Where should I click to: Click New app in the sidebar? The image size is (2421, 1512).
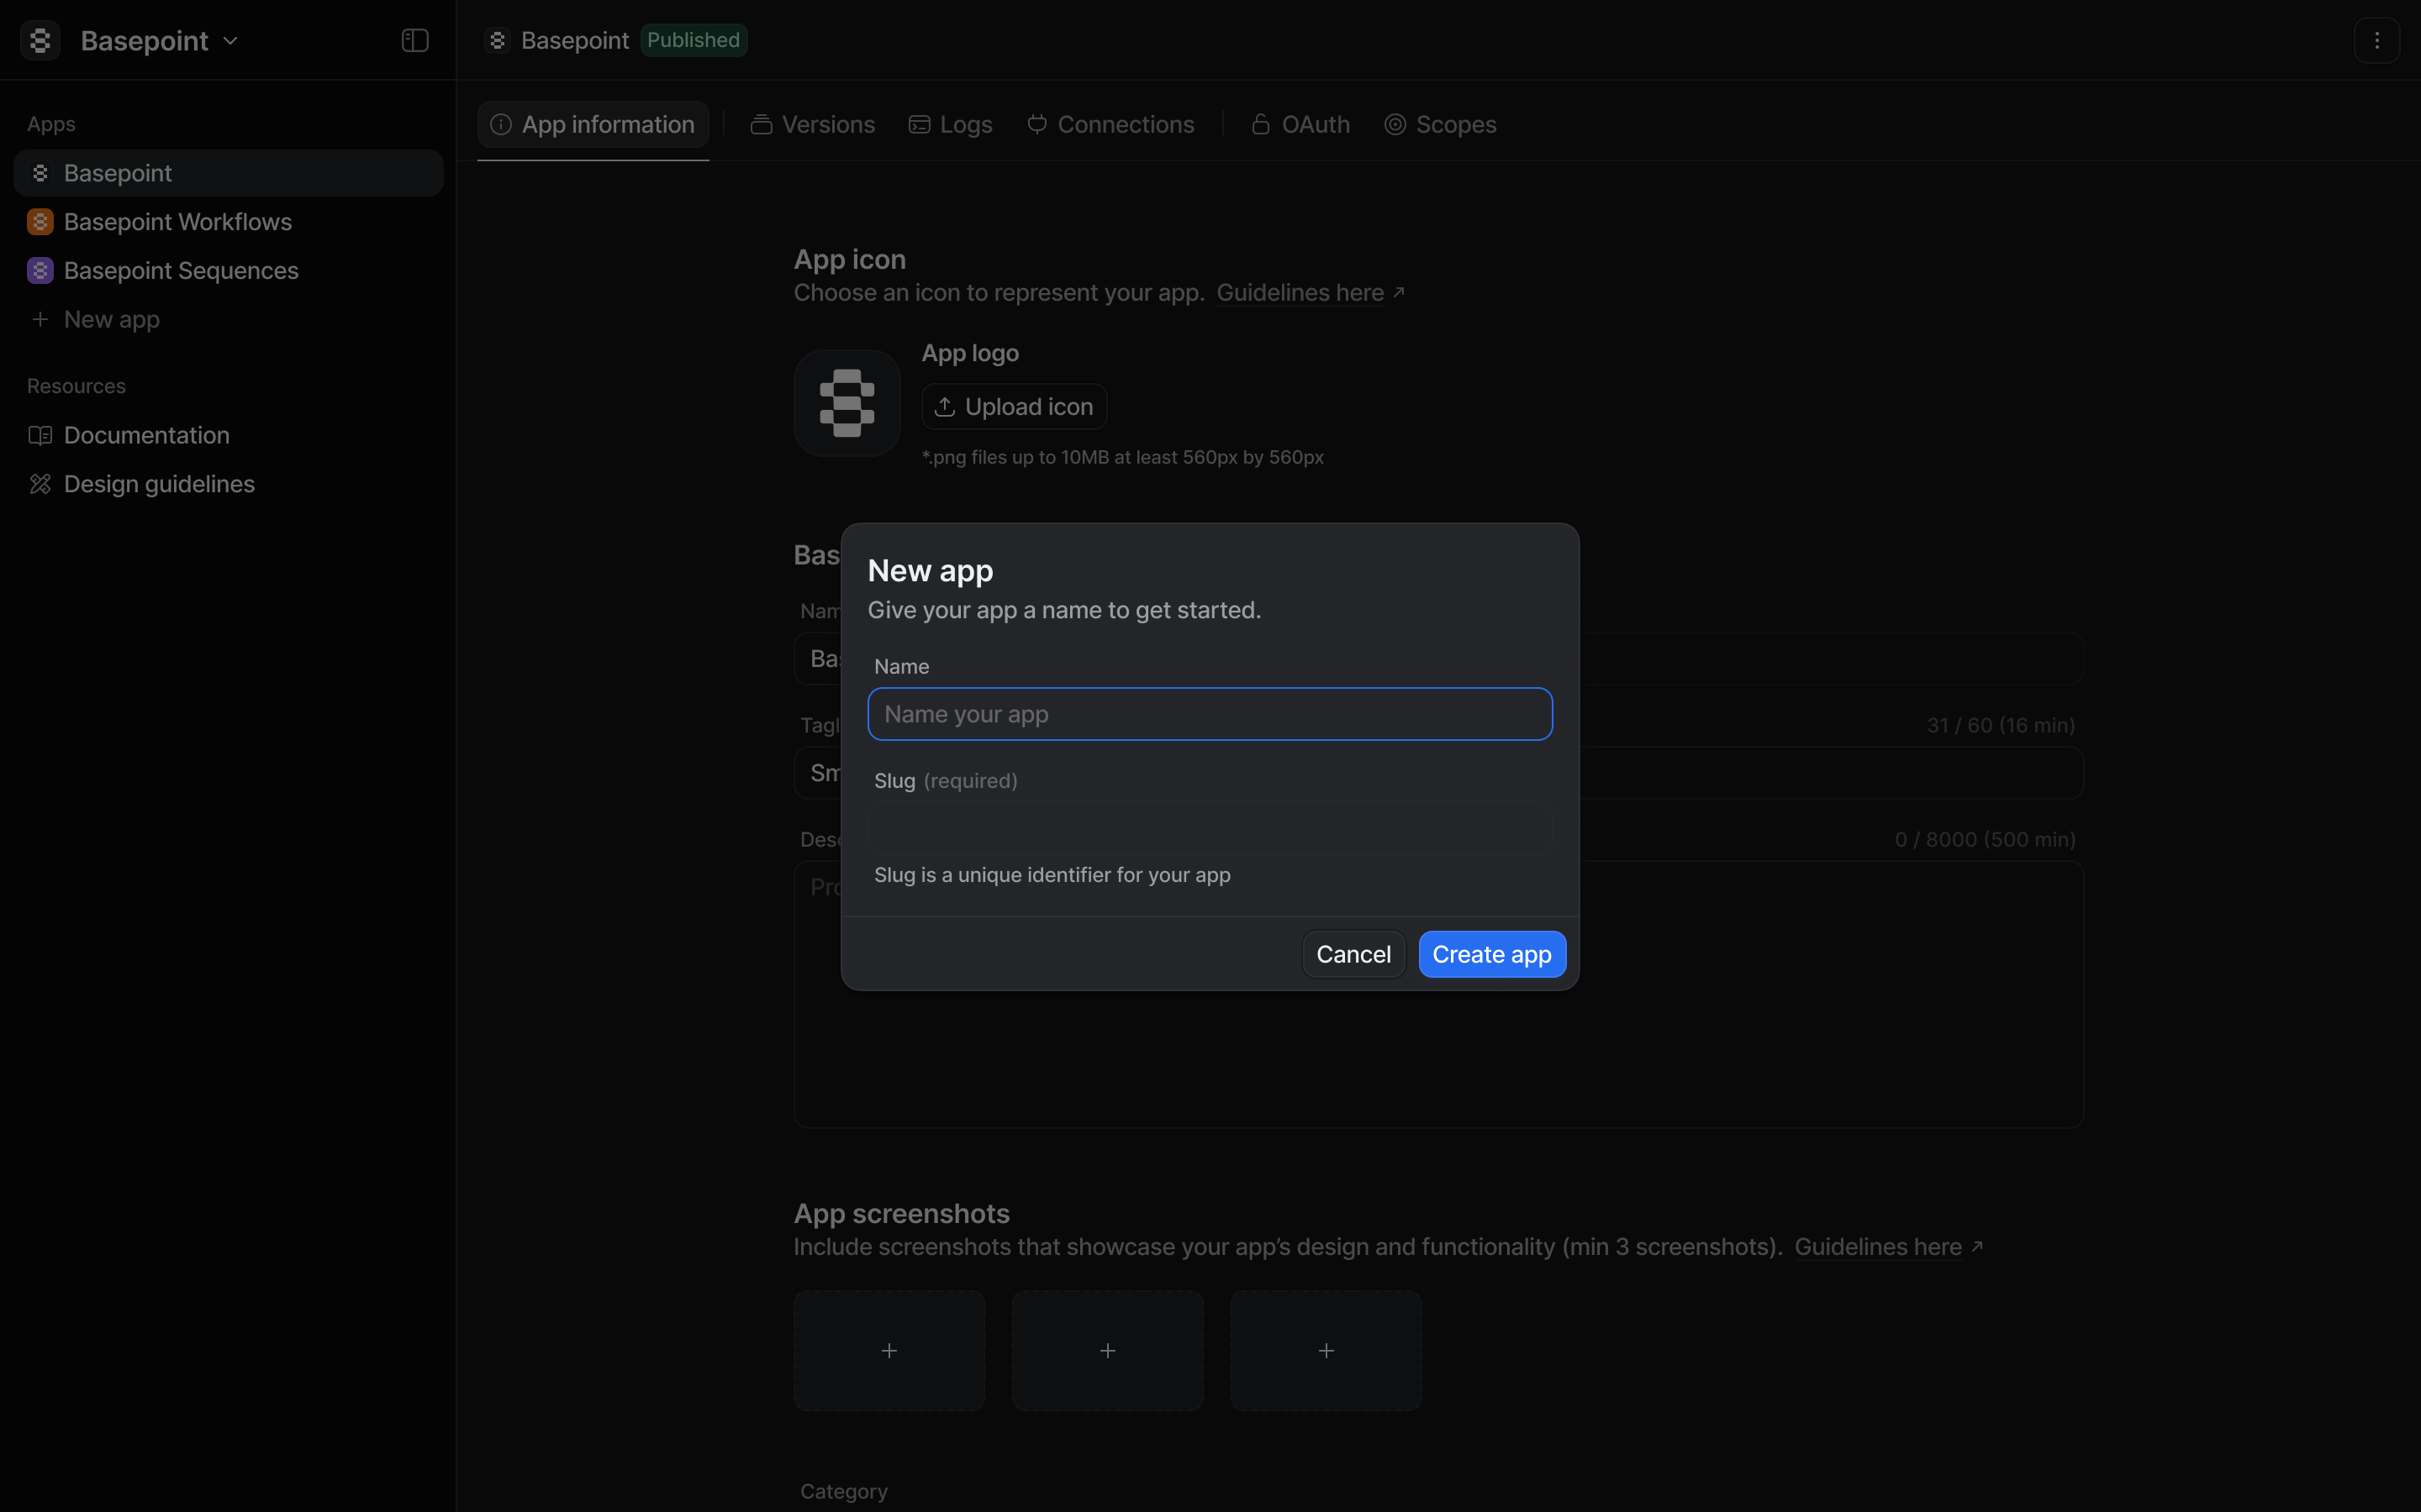click(x=228, y=320)
